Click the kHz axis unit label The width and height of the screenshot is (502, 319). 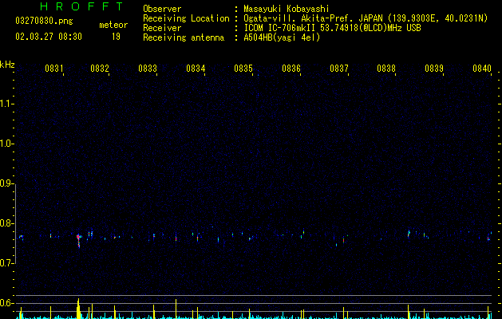click(x=7, y=65)
